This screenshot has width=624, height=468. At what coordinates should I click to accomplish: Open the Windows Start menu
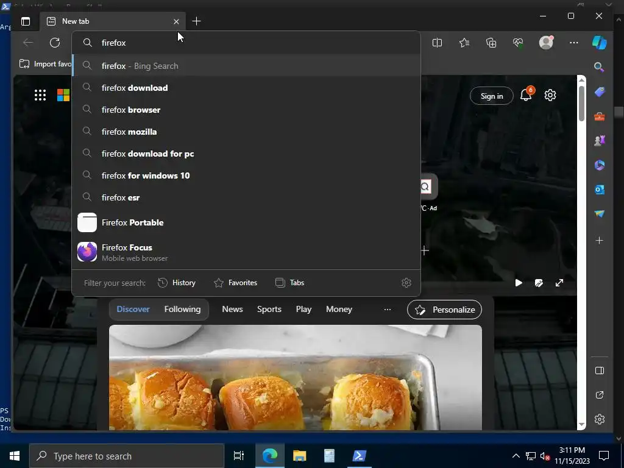coord(15,456)
